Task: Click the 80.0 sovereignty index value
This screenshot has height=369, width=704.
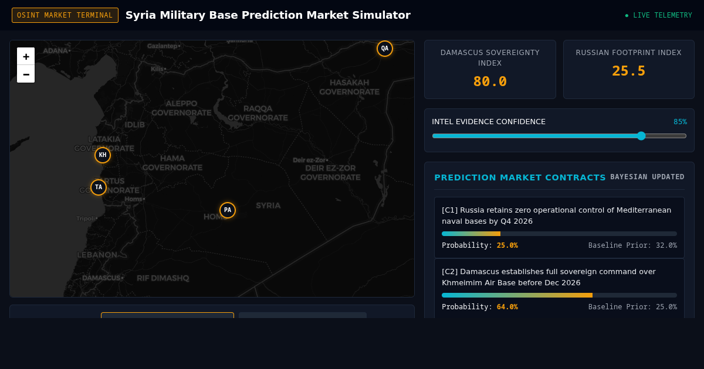Action: pos(490,81)
